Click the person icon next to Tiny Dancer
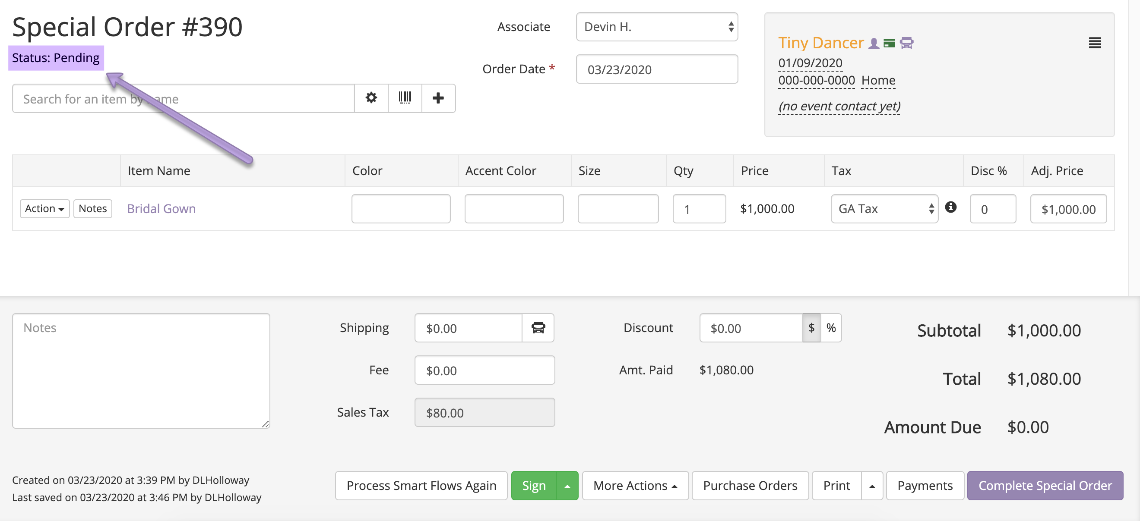 (x=874, y=43)
